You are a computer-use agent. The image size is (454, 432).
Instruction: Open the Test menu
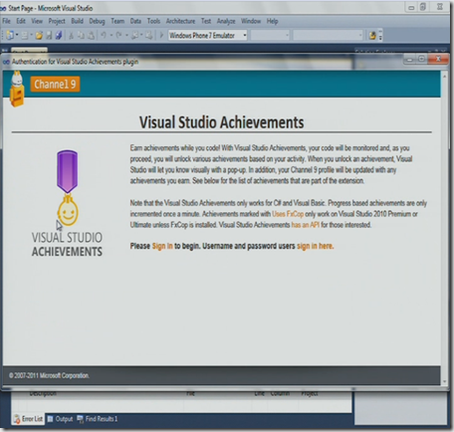206,21
